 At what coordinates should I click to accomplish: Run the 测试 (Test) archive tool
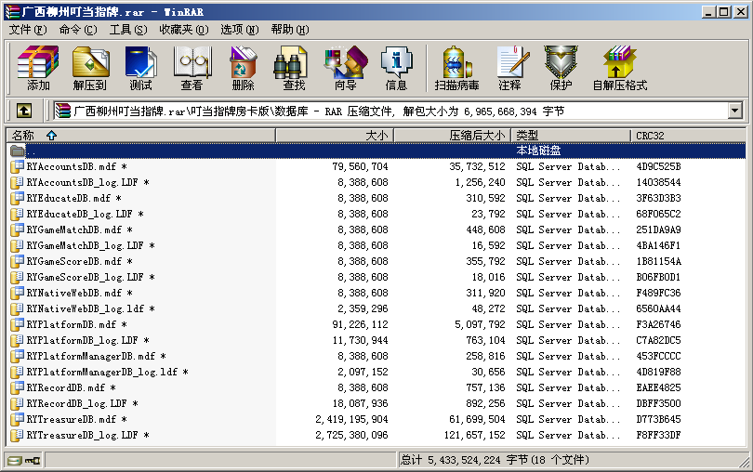(x=140, y=69)
